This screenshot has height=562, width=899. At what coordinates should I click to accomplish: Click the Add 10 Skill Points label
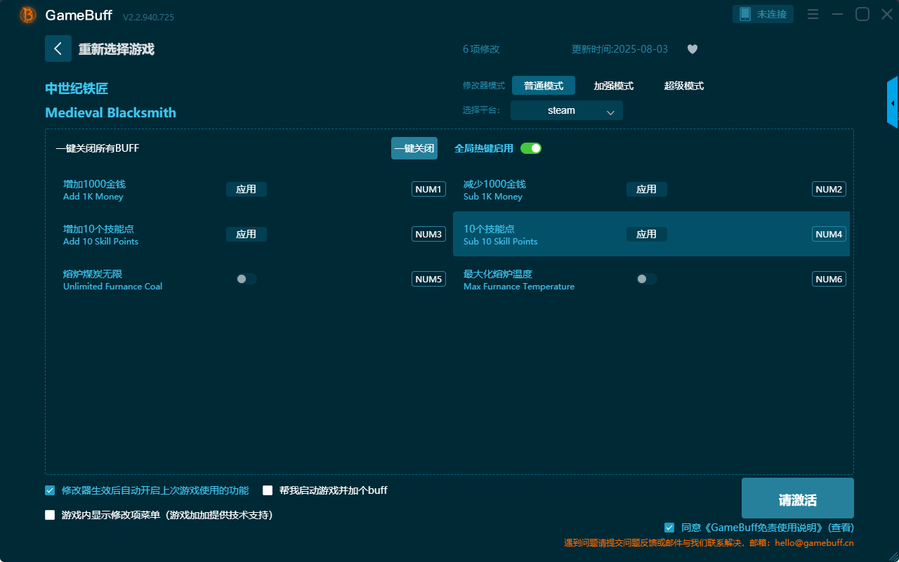[x=101, y=242]
